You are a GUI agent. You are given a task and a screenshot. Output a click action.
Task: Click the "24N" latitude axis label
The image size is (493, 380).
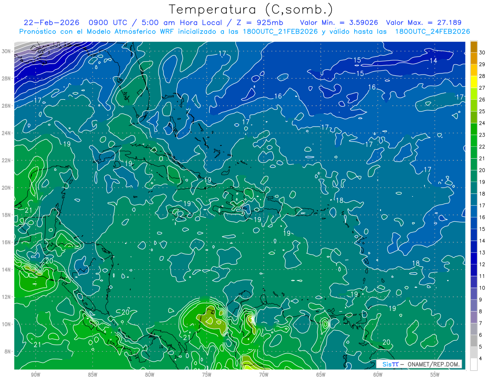click(x=7, y=133)
